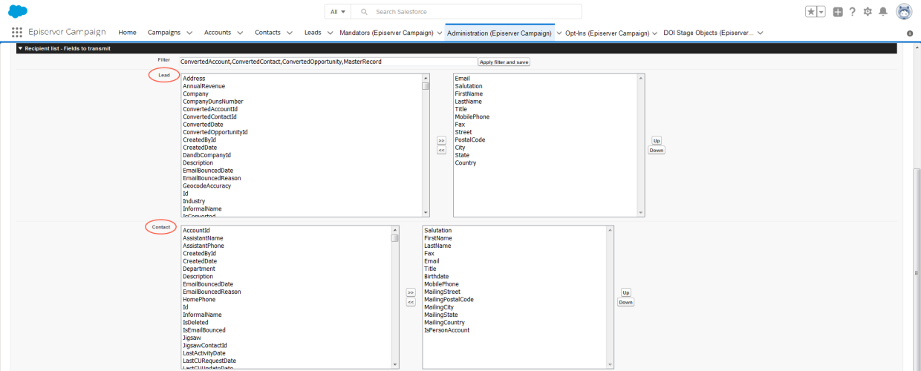This screenshot has width=921, height=371.
Task: Open the search scope 'All' dropdown
Action: click(338, 12)
